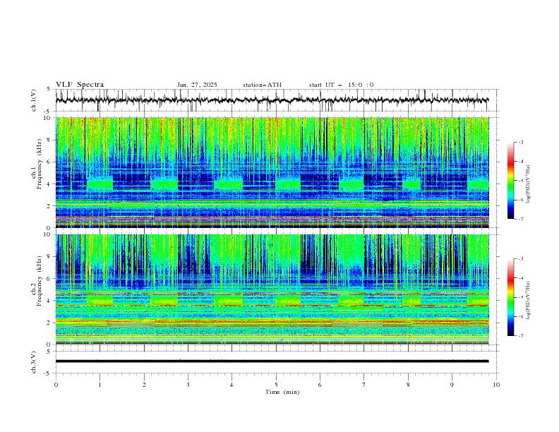Click the "1" minute tick label
559x432 pixels.
click(100, 385)
